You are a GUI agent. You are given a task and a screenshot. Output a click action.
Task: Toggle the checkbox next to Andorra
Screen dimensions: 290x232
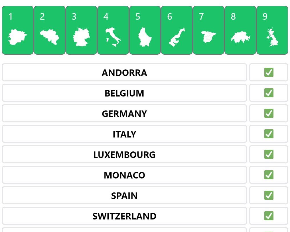coord(269,72)
